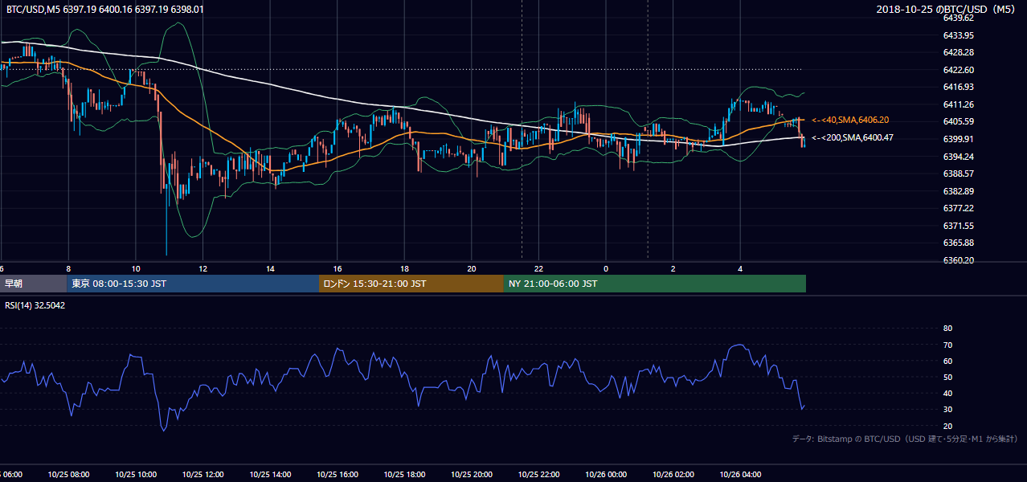
Task: Click the 2018-10-25 のBTC/USD (M5) chart title
Action: pos(947,9)
